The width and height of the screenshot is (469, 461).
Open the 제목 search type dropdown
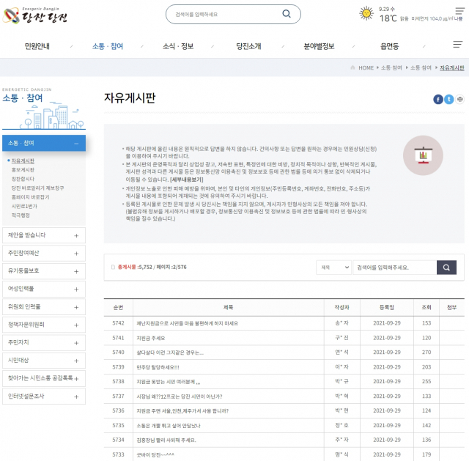pos(334,268)
